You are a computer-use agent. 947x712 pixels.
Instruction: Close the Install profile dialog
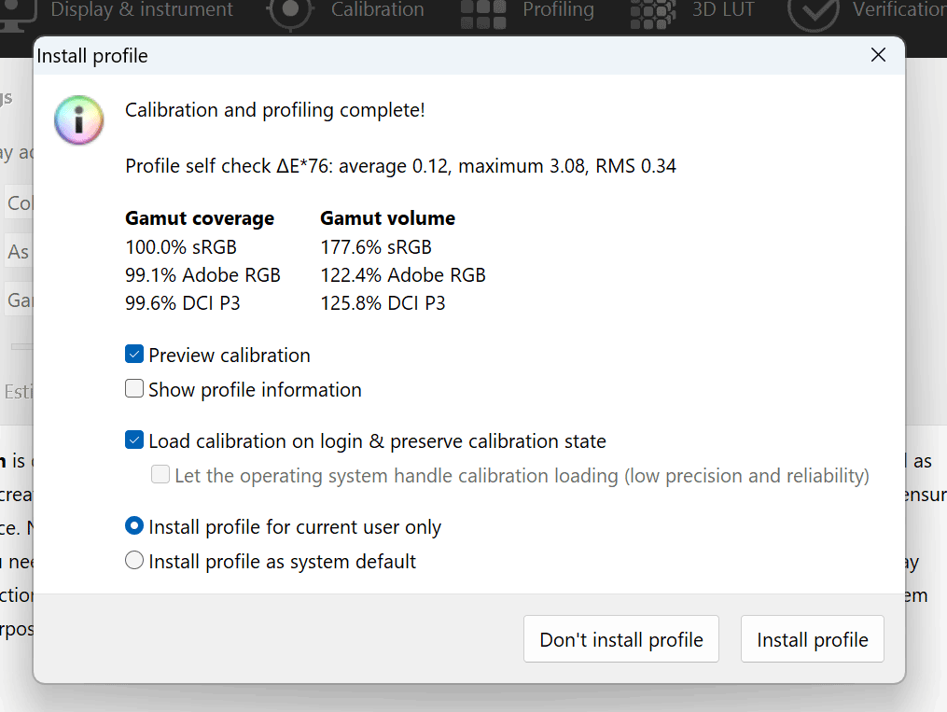(877, 55)
